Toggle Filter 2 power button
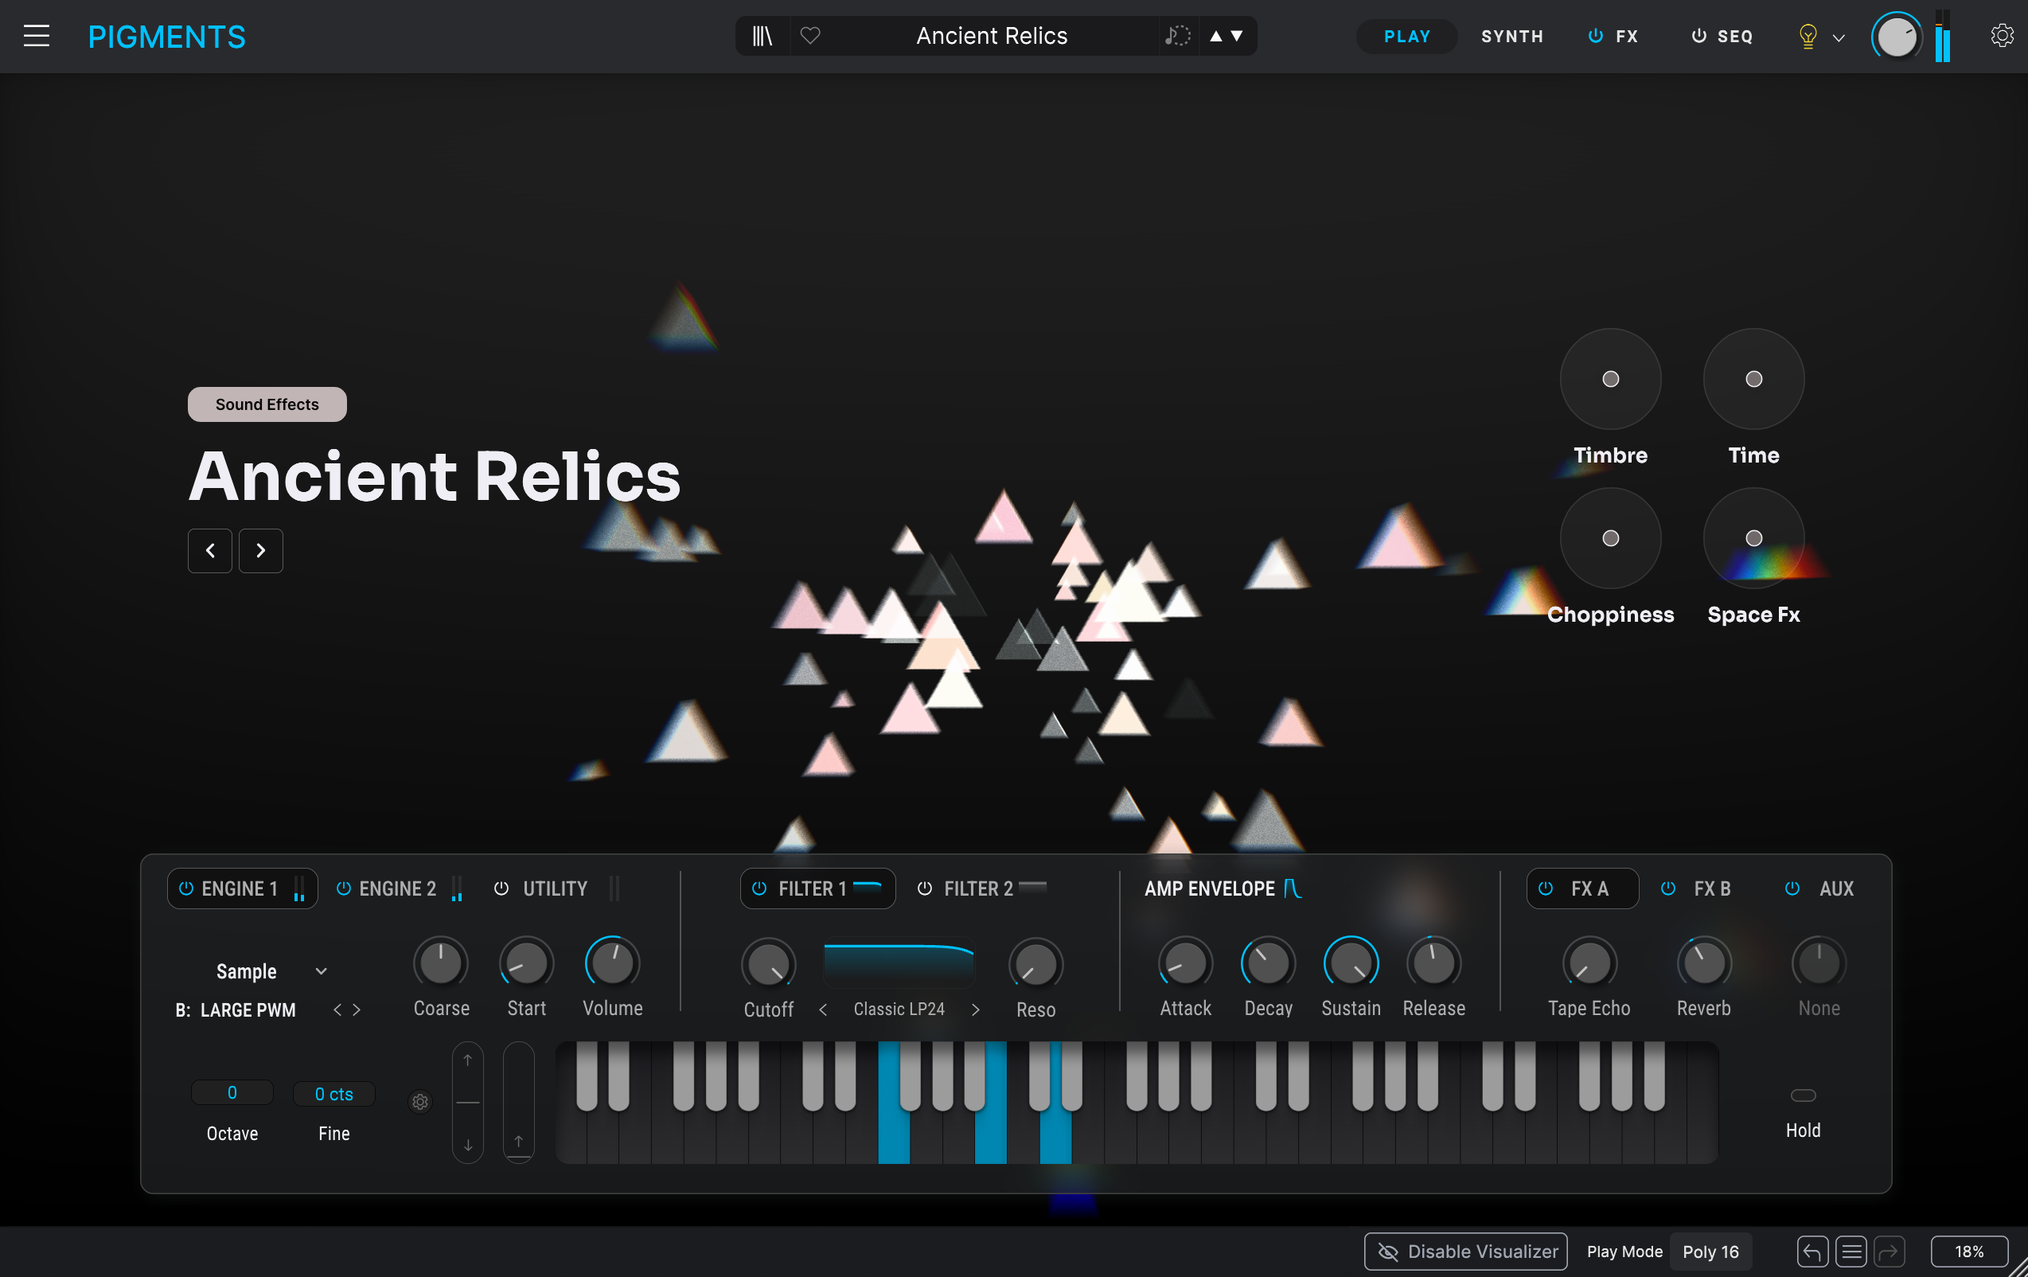Screen dimensions: 2028x1277 pos(925,888)
